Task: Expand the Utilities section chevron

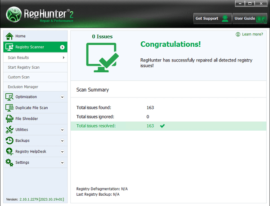Action: [x=63, y=130]
